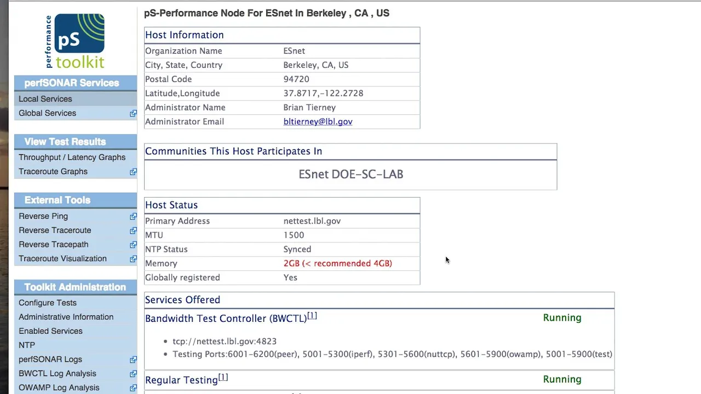Click external-link icon beside Reverse Ping
The width and height of the screenshot is (701, 394).
(x=133, y=217)
